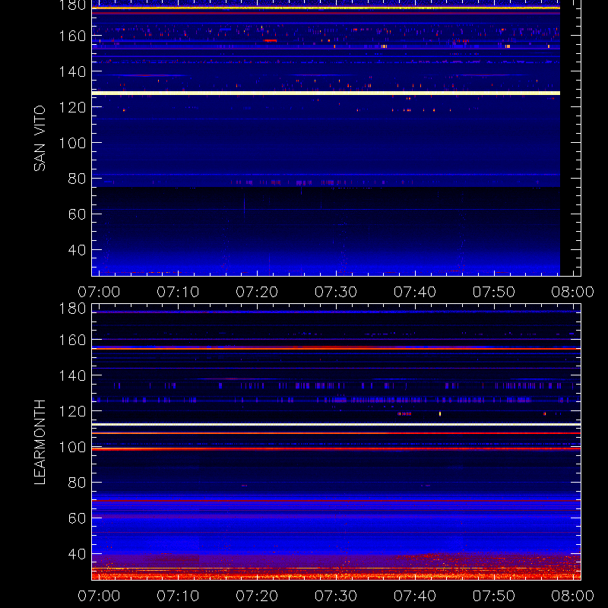
Task: Select the 40 frequency label on San Vito plot
Action: [77, 250]
